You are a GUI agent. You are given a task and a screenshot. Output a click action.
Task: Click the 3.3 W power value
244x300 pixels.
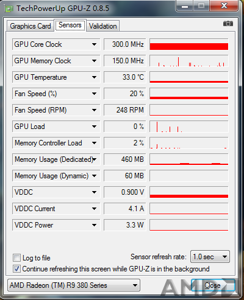[x=125, y=225]
